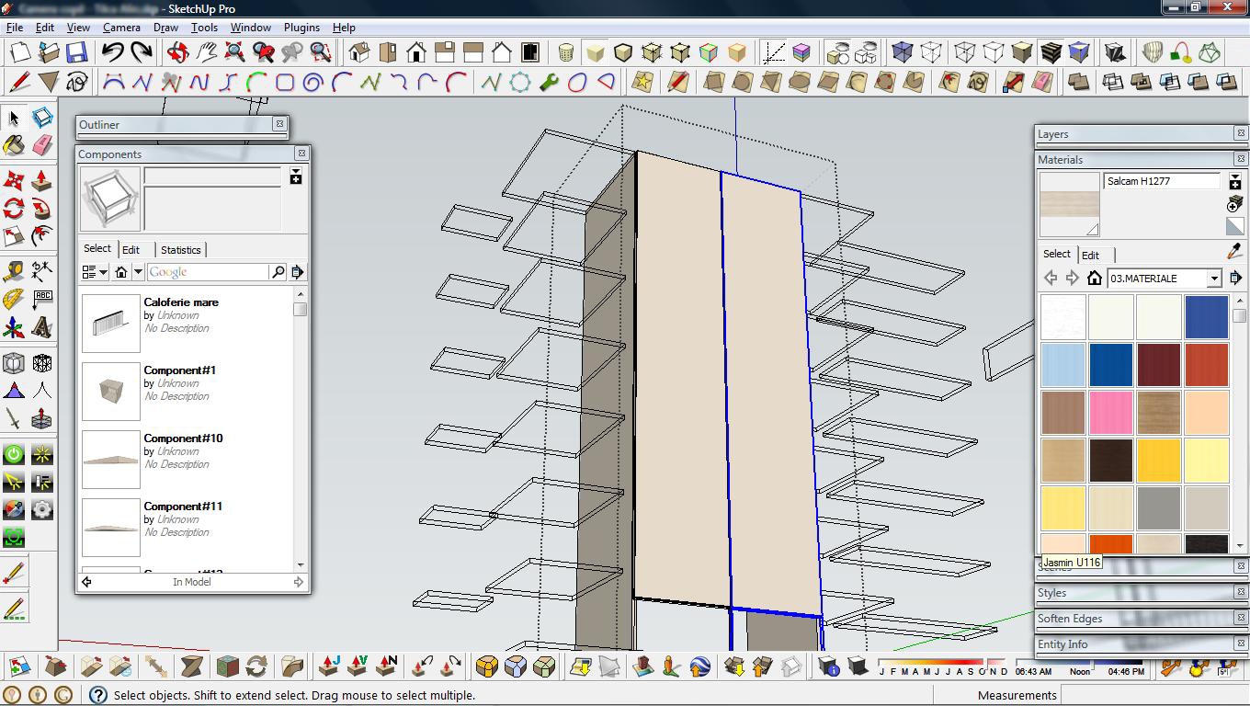Activate the Push/Pull tool
This screenshot has width=1250, height=706.
[x=42, y=179]
